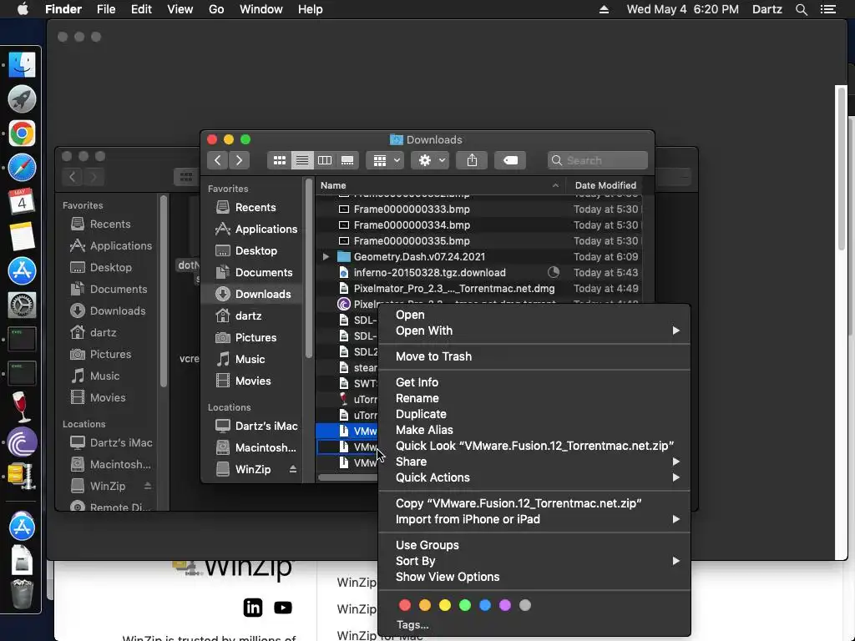Viewport: 855px width, 641px height.
Task: Choose Rename in context menu
Action: pyautogui.click(x=534, y=398)
